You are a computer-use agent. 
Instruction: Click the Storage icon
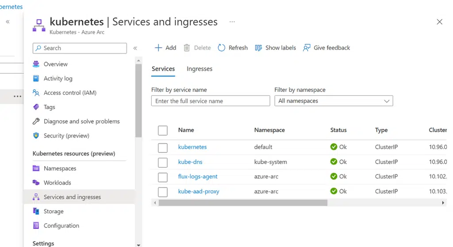tap(36, 211)
